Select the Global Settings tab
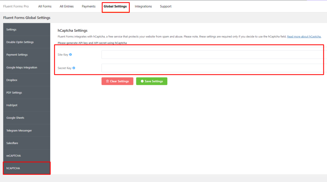Screen dimensions: 327x182 115,6
